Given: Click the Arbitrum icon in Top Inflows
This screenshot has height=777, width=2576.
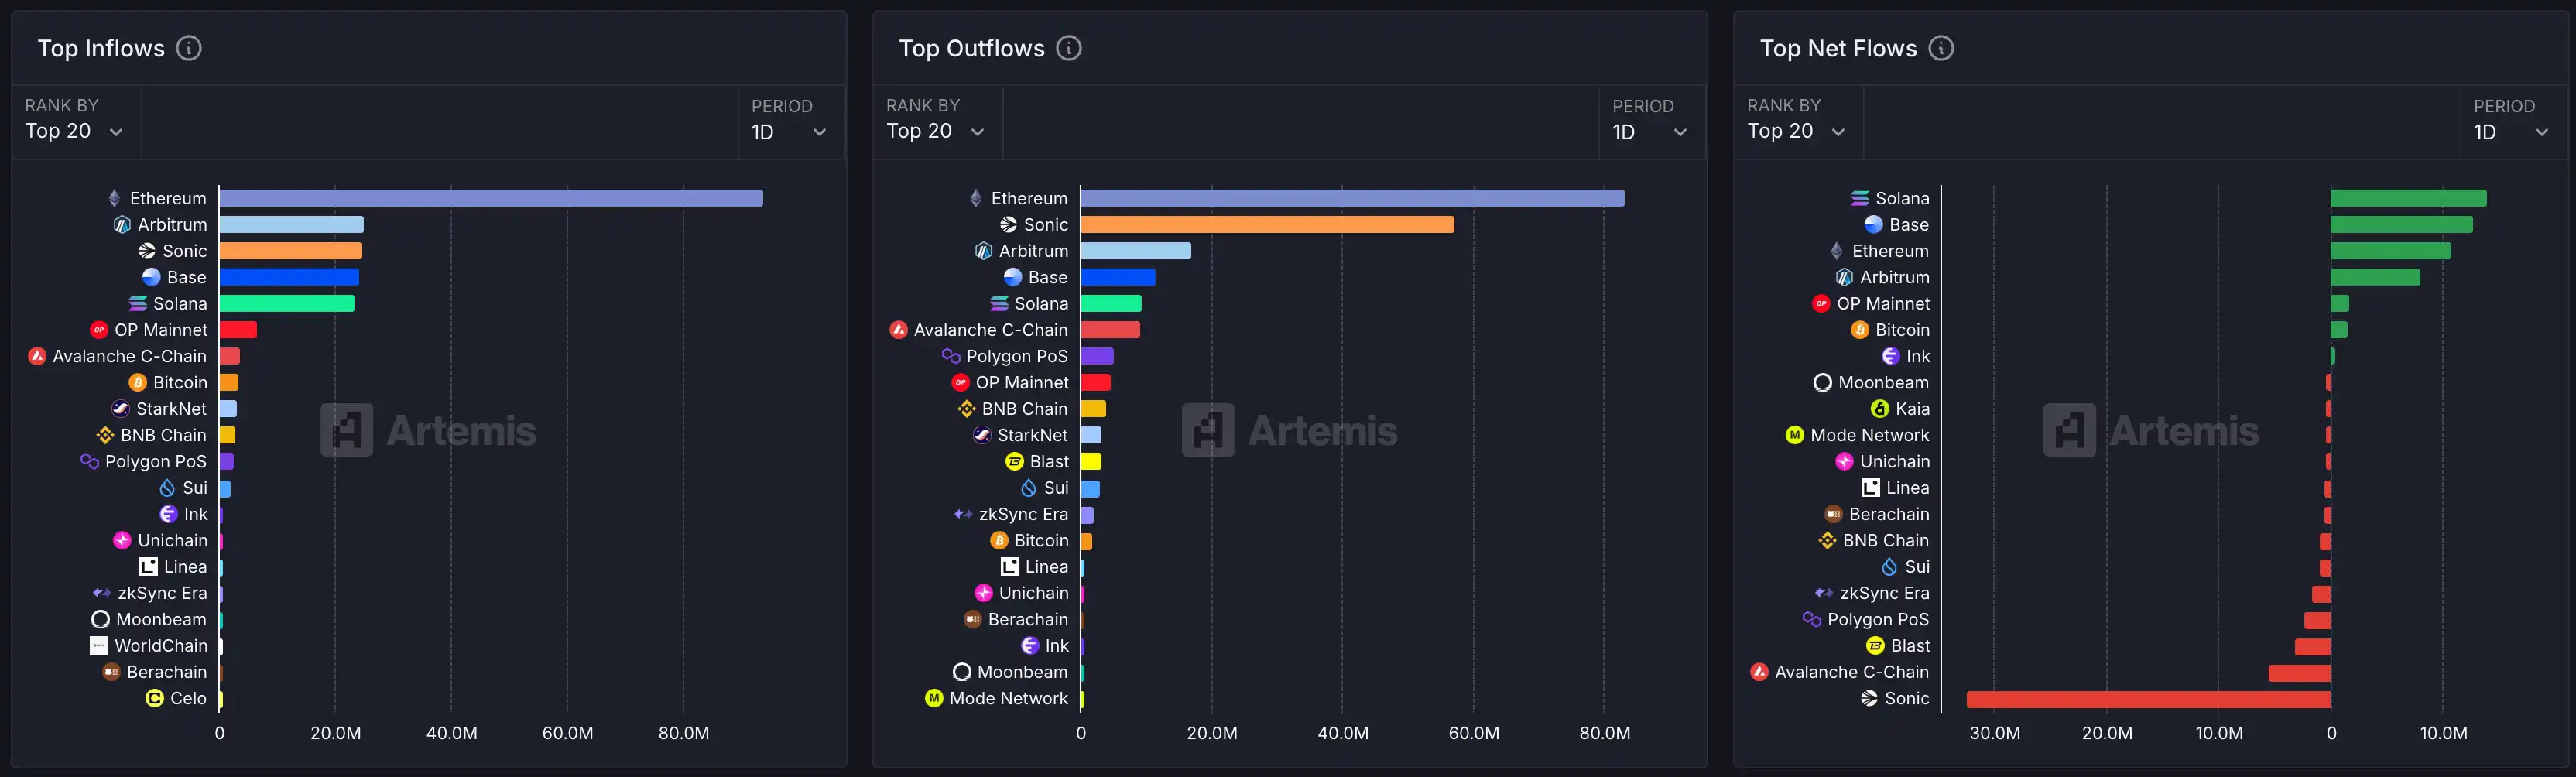Looking at the screenshot, I should click(122, 225).
